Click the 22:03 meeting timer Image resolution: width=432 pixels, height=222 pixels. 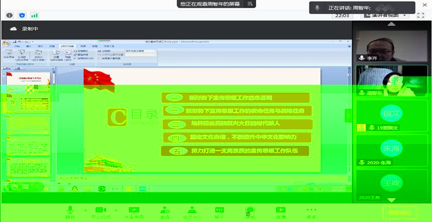click(x=342, y=15)
